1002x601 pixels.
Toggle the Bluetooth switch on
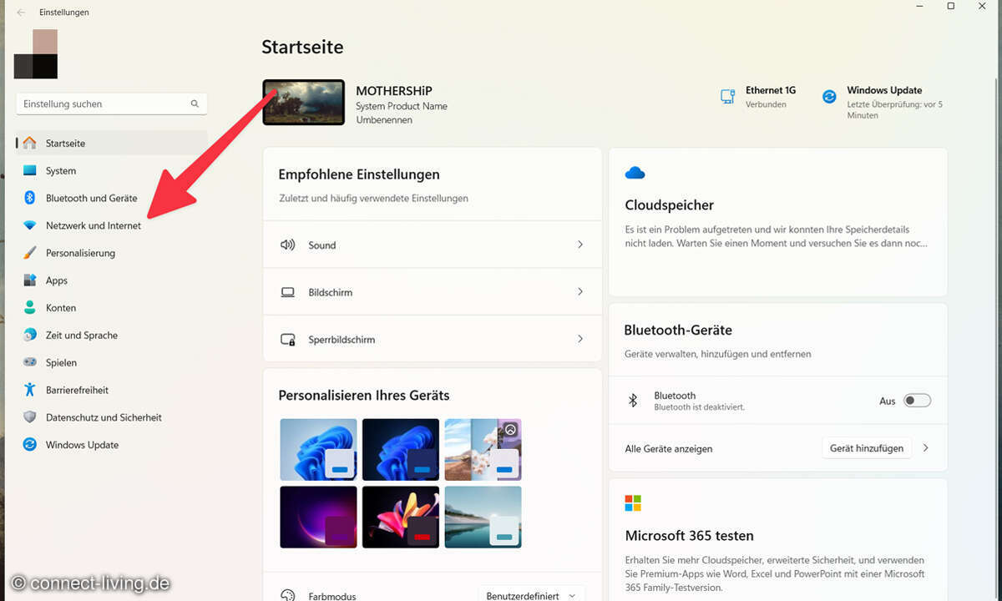click(917, 401)
